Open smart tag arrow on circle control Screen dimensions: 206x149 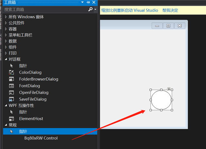coord(169,89)
